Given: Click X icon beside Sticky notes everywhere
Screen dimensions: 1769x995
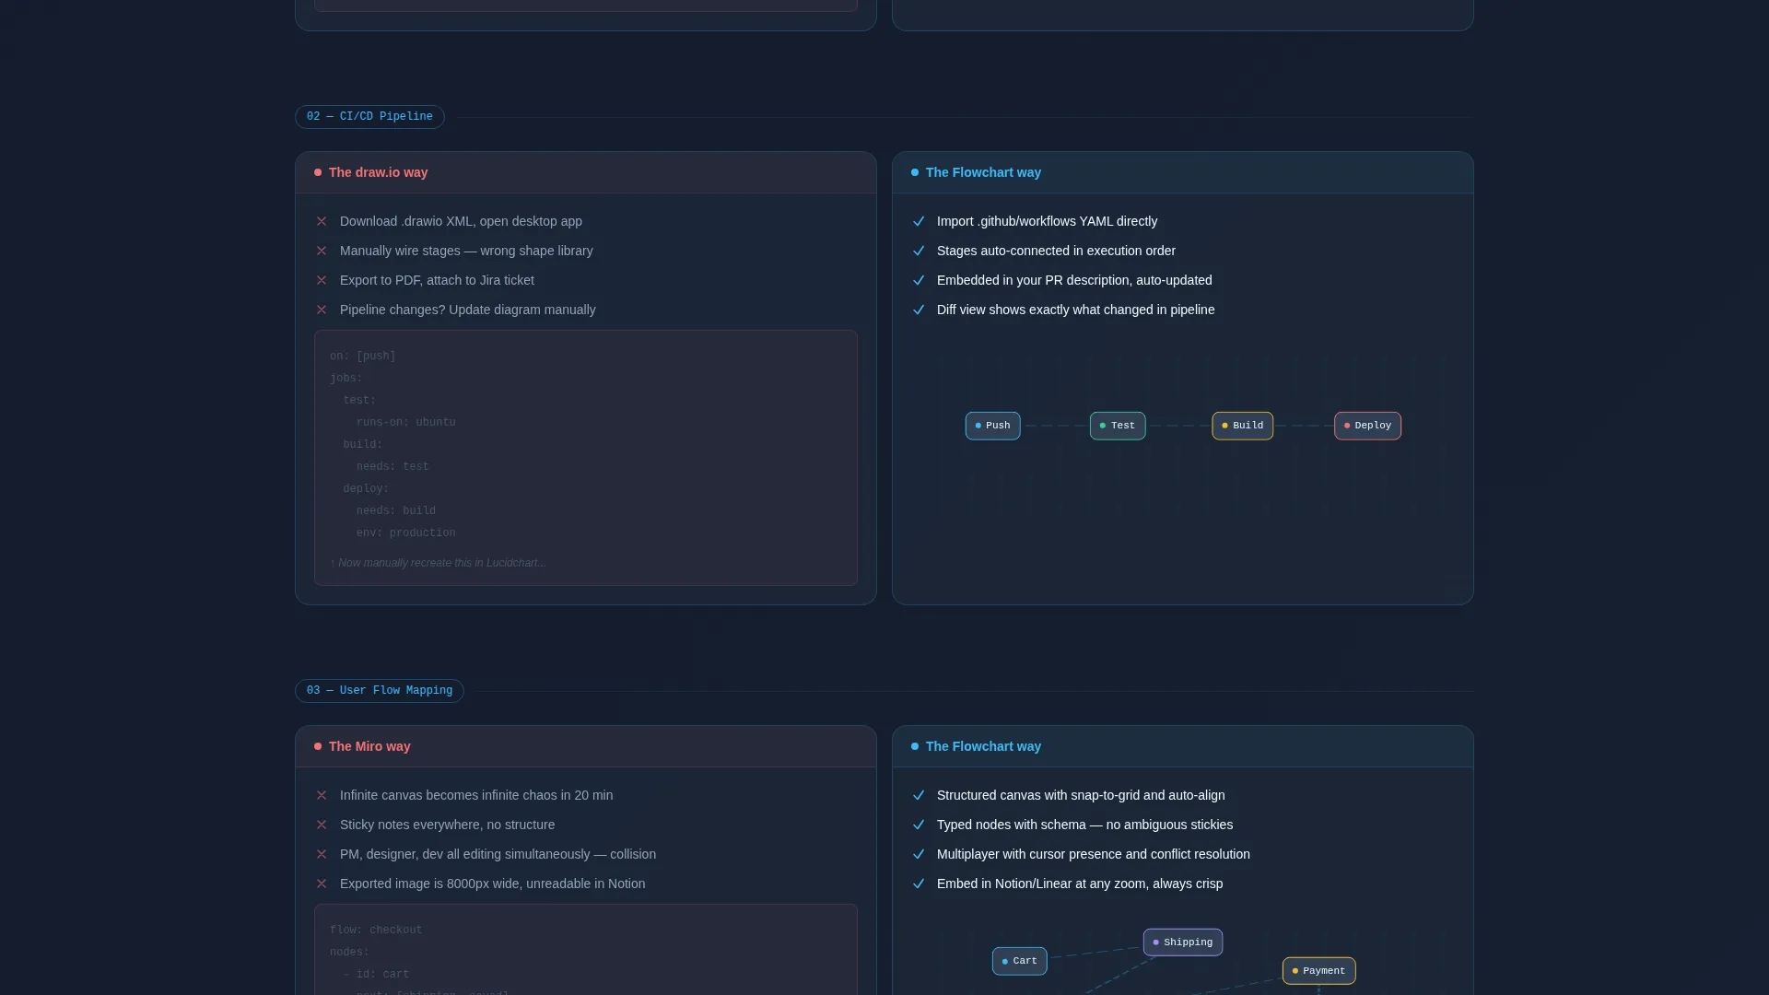Looking at the screenshot, I should [x=322, y=825].
